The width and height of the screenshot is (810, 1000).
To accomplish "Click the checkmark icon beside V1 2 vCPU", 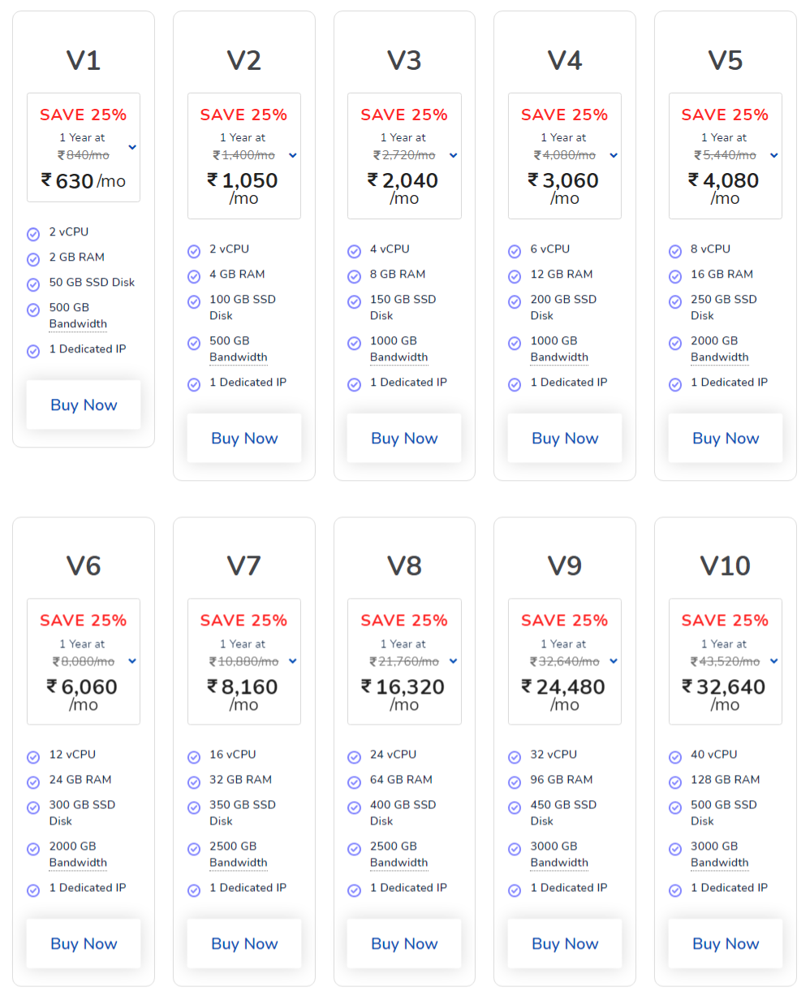I will (33, 234).
